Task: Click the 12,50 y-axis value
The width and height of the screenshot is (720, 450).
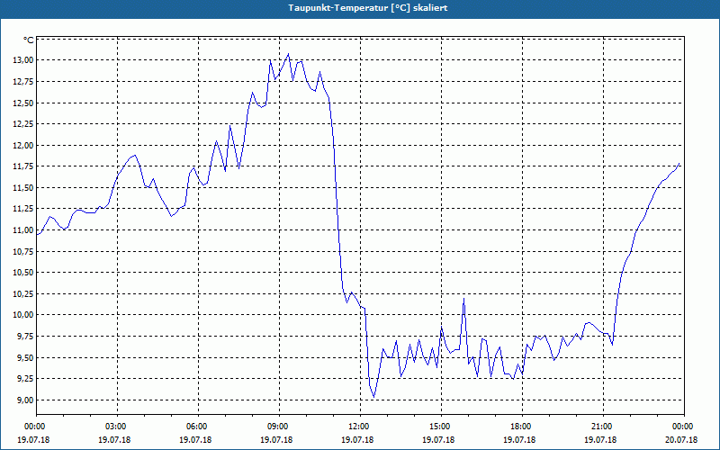Action: click(23, 103)
